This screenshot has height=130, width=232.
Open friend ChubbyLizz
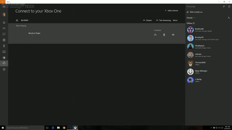[x=209, y=47]
